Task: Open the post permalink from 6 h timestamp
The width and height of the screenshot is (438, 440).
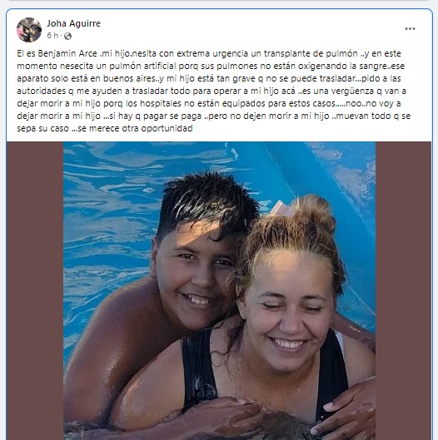Action: pos(52,36)
